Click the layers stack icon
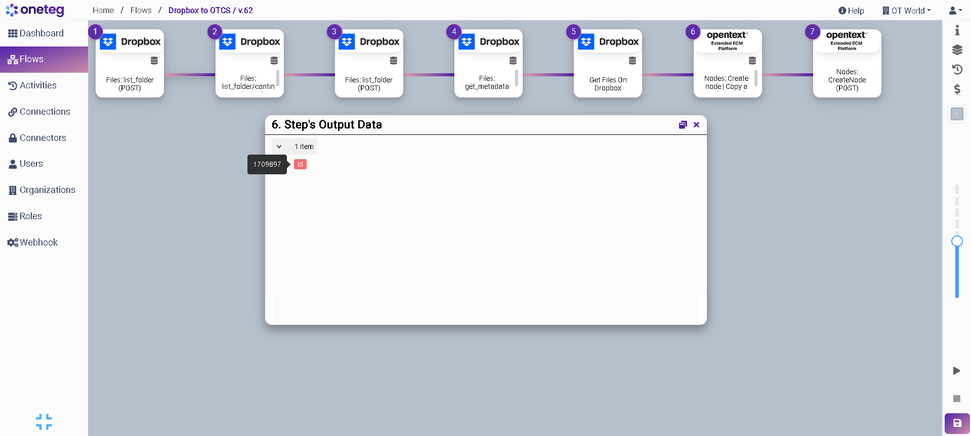The height and width of the screenshot is (436, 971). (957, 50)
